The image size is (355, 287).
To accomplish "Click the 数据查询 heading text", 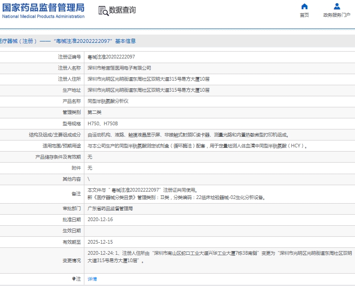I will pos(123,10).
